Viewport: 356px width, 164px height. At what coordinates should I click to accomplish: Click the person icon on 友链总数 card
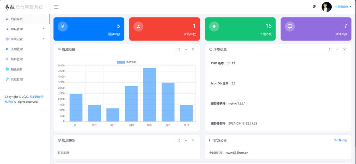(138, 26)
